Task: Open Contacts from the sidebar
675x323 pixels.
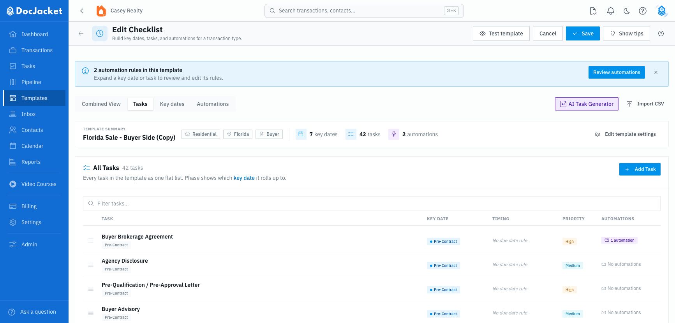Action: point(34,130)
